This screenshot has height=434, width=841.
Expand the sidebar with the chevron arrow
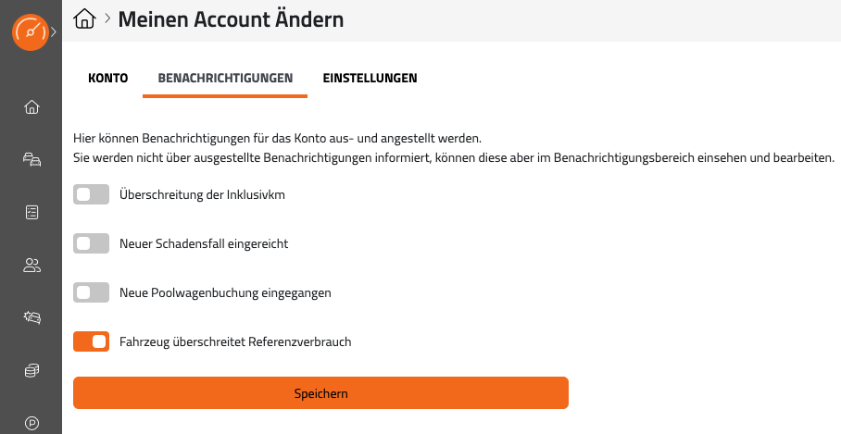click(x=54, y=32)
